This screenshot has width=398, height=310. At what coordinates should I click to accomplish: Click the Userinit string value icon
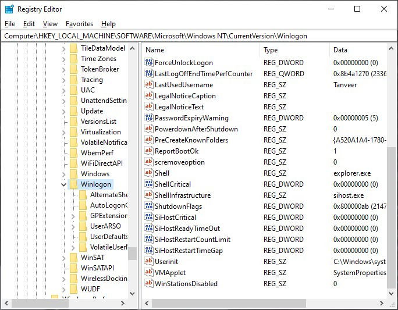(x=149, y=261)
